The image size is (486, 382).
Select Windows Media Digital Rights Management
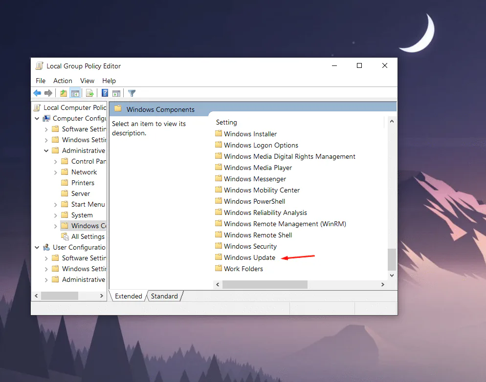pyautogui.click(x=289, y=156)
